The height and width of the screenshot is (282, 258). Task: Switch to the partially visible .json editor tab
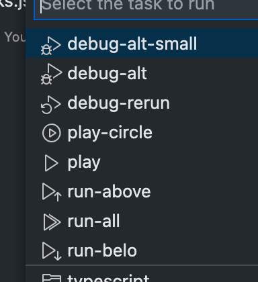(x=12, y=5)
